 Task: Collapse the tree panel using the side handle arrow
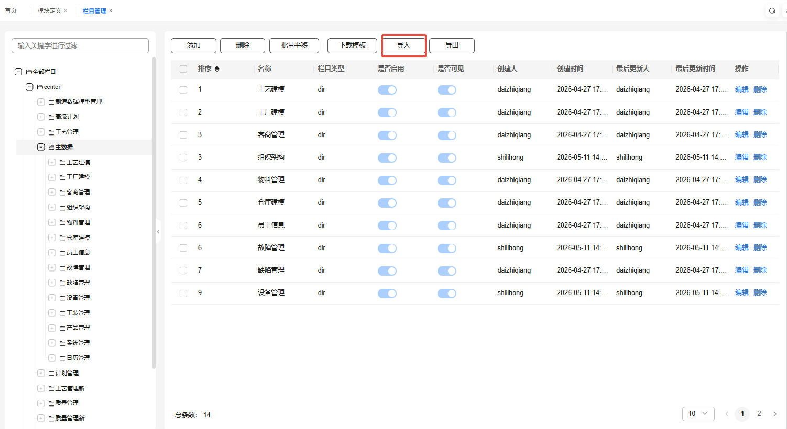point(158,232)
